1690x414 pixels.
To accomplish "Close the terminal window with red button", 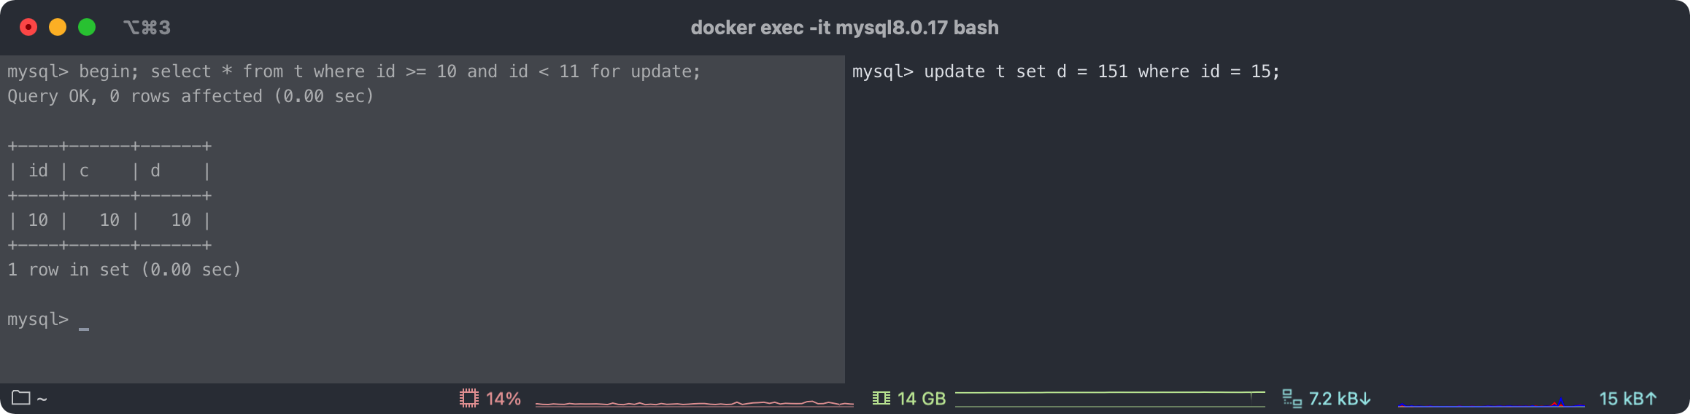I will (28, 28).
